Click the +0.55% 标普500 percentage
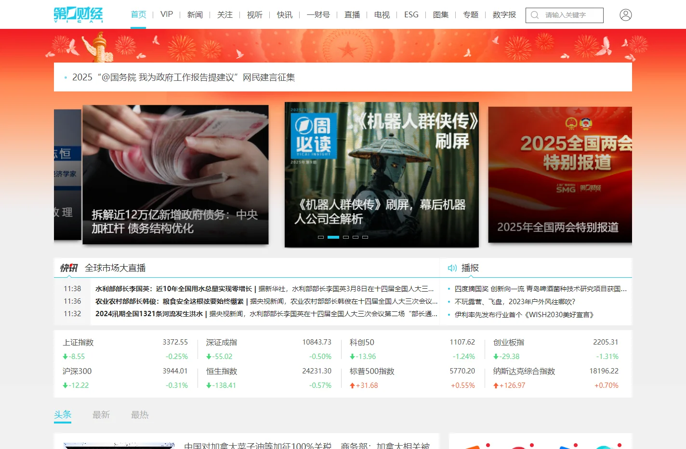The width and height of the screenshot is (686, 449). (x=463, y=385)
